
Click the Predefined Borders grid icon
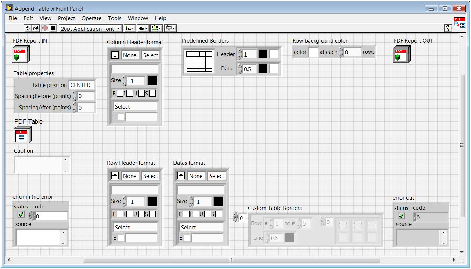coord(199,61)
